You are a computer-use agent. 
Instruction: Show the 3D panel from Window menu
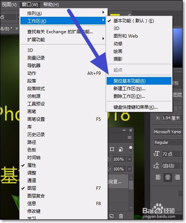tap(63, 50)
